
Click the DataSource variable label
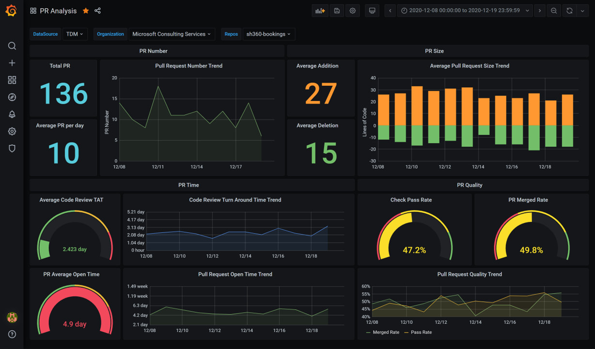(46, 34)
